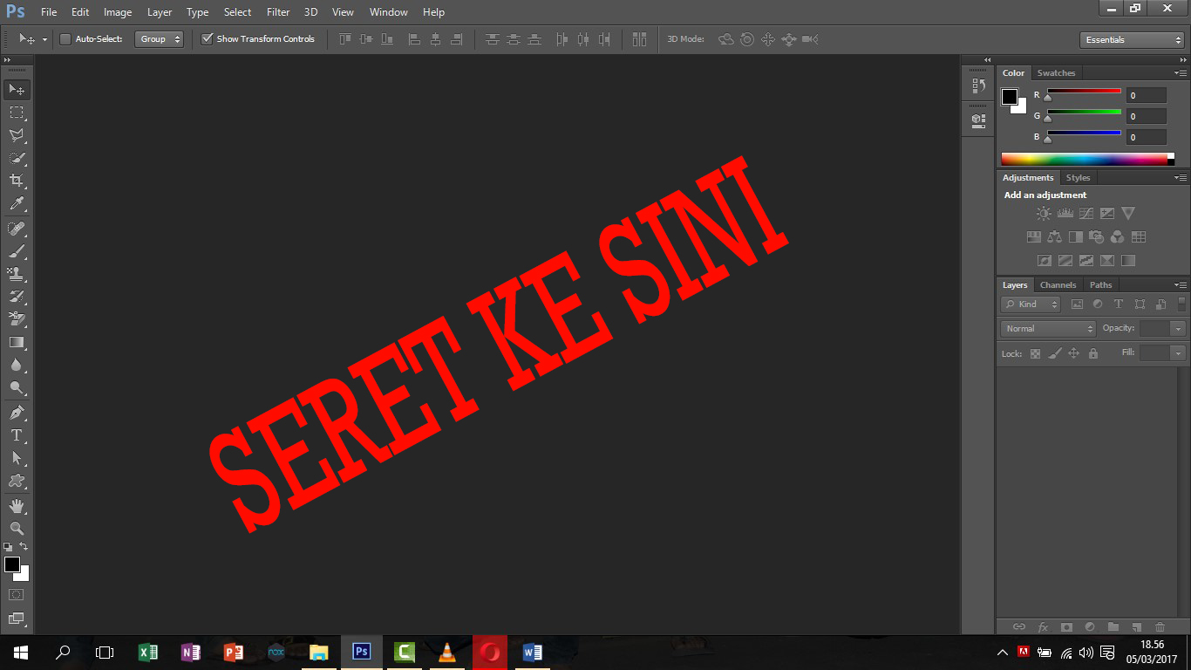Enable the Auto-Select checkbox

click(65, 39)
